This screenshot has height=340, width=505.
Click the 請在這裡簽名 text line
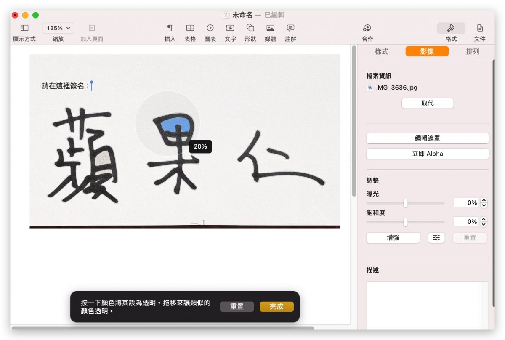[66, 86]
